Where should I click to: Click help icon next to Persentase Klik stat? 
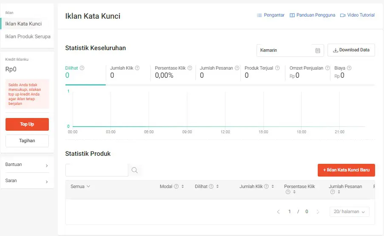point(190,68)
